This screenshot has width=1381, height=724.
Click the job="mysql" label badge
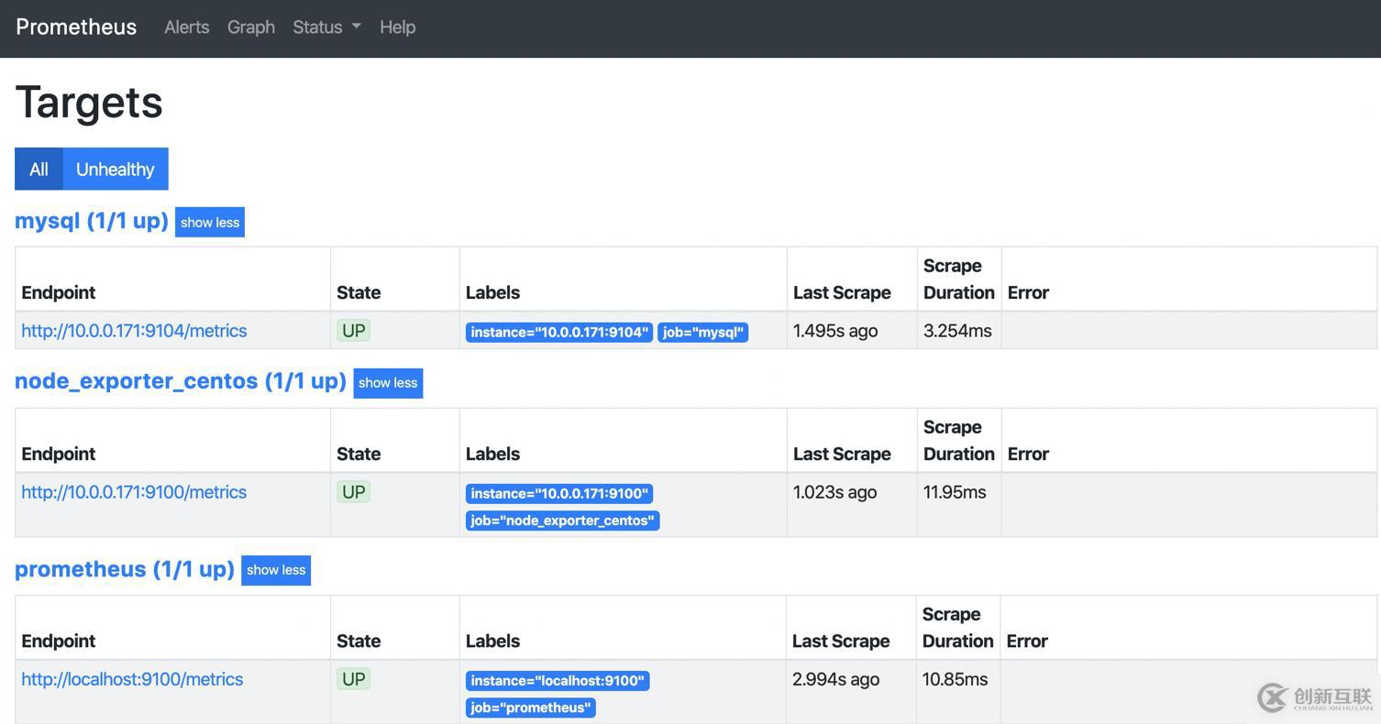(x=703, y=332)
